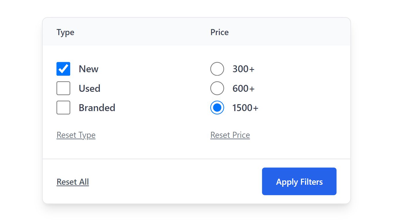393x221 pixels.
Task: Select the 300+ price radio button
Action: (217, 69)
